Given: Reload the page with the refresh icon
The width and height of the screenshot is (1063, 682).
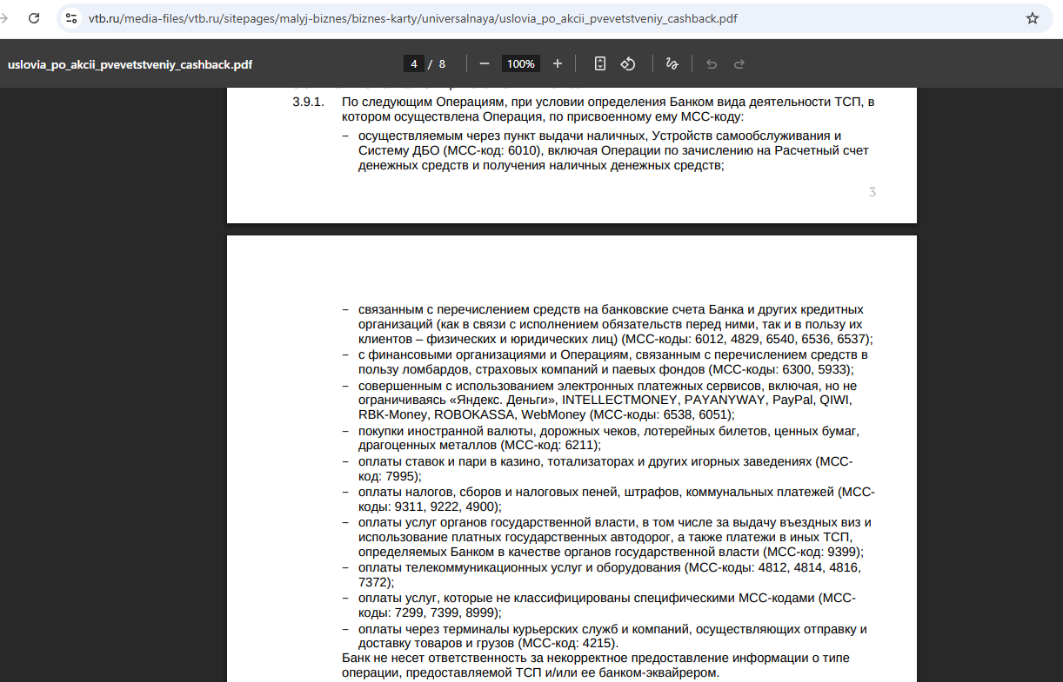Looking at the screenshot, I should point(33,18).
